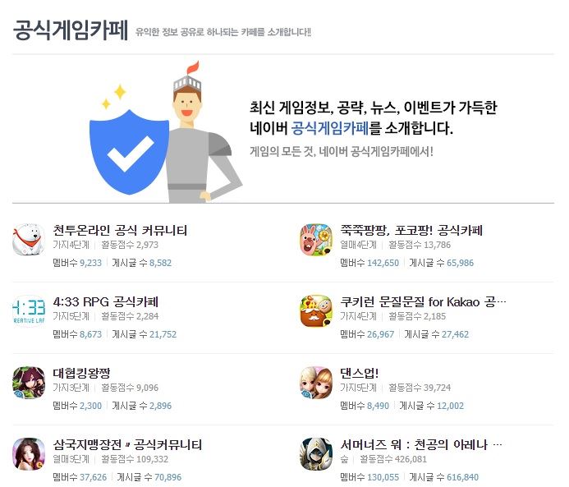Open 천투온라인 공식 커뮤니티 title link
Screen dimensions: 569x487
[x=120, y=231]
